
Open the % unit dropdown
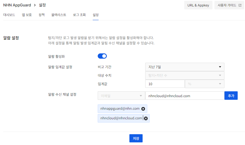205,84
